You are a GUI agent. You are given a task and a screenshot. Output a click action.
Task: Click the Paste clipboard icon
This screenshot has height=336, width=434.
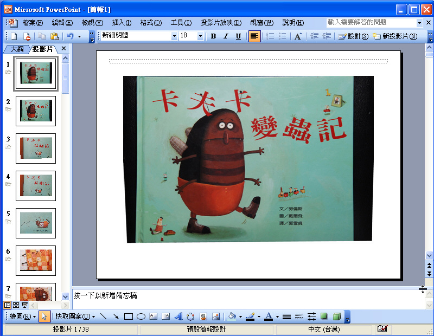pyautogui.click(x=55, y=36)
